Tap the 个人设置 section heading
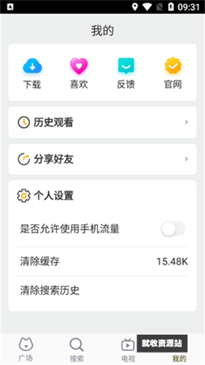The width and height of the screenshot is (205, 365). click(x=54, y=196)
